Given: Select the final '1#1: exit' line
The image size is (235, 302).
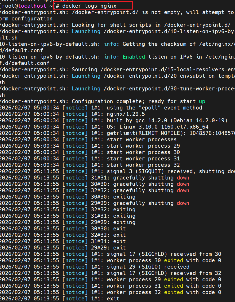Looking at the screenshot, I should tap(60, 298).
